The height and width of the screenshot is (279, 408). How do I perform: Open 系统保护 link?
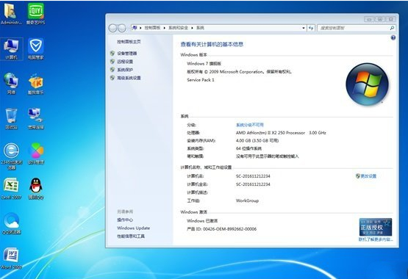pos(125,70)
